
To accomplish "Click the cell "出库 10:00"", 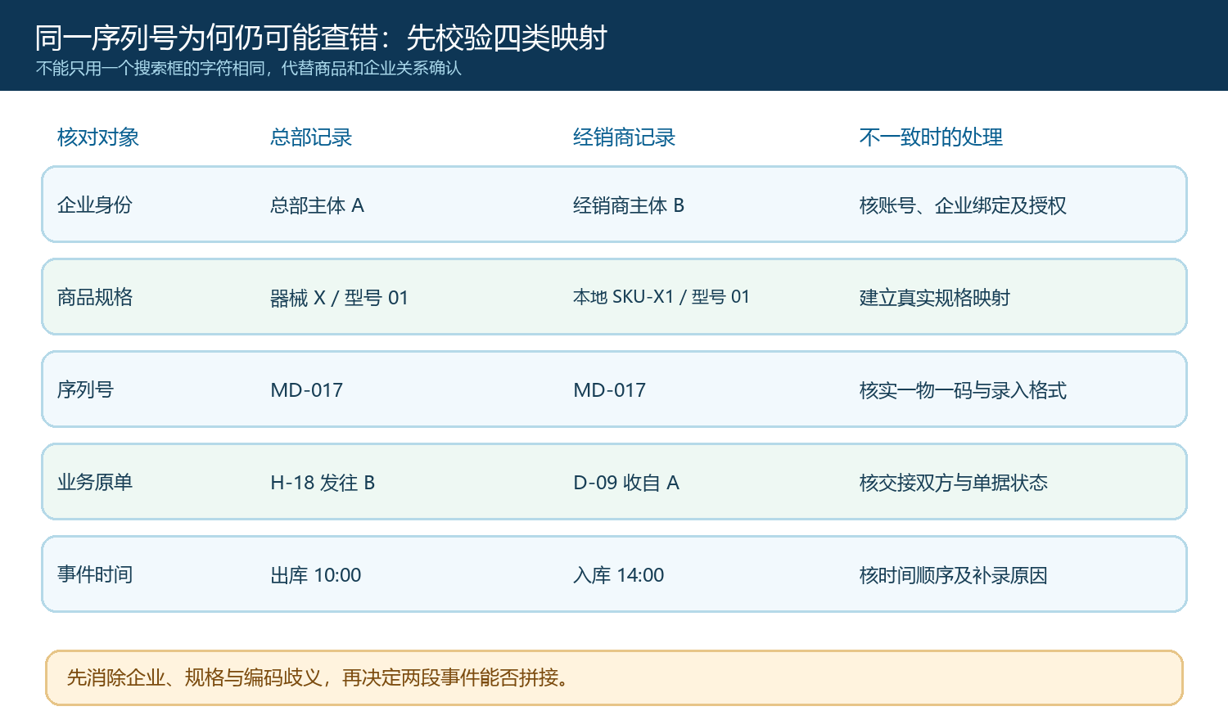I will 316,575.
